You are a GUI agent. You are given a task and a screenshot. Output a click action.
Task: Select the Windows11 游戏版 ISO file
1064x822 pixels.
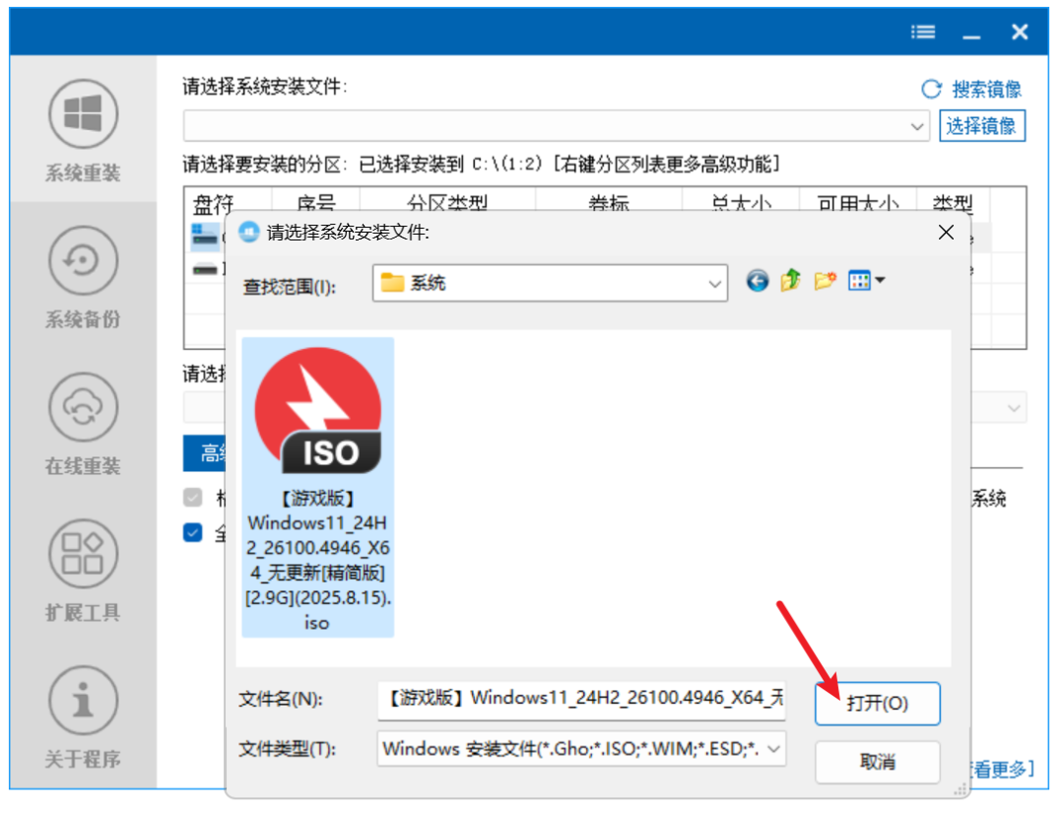click(317, 487)
